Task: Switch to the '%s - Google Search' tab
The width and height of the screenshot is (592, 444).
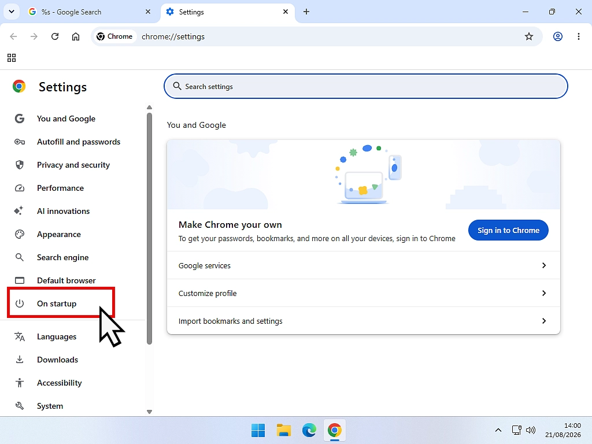Action: (x=89, y=12)
